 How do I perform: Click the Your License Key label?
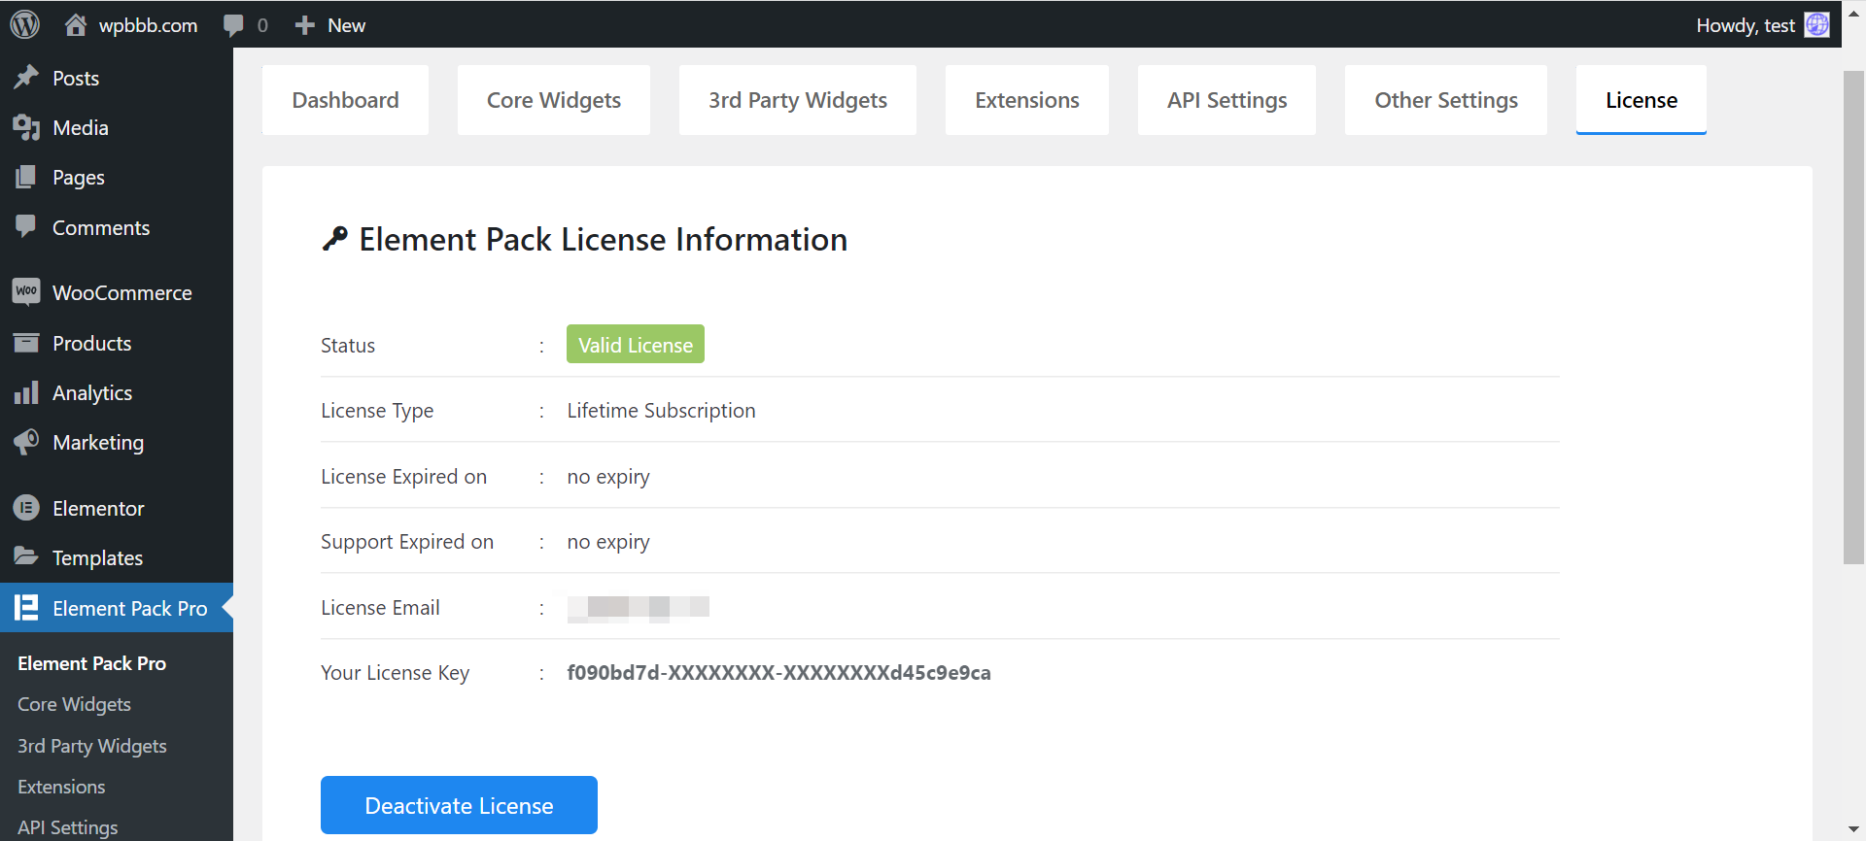[x=395, y=672]
